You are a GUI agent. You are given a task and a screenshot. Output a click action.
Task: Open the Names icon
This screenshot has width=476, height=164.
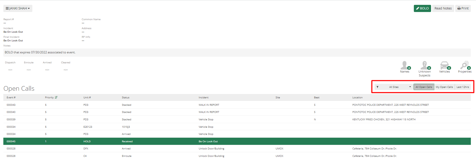[405, 67]
